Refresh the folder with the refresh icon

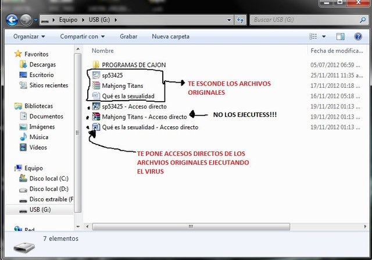point(240,20)
